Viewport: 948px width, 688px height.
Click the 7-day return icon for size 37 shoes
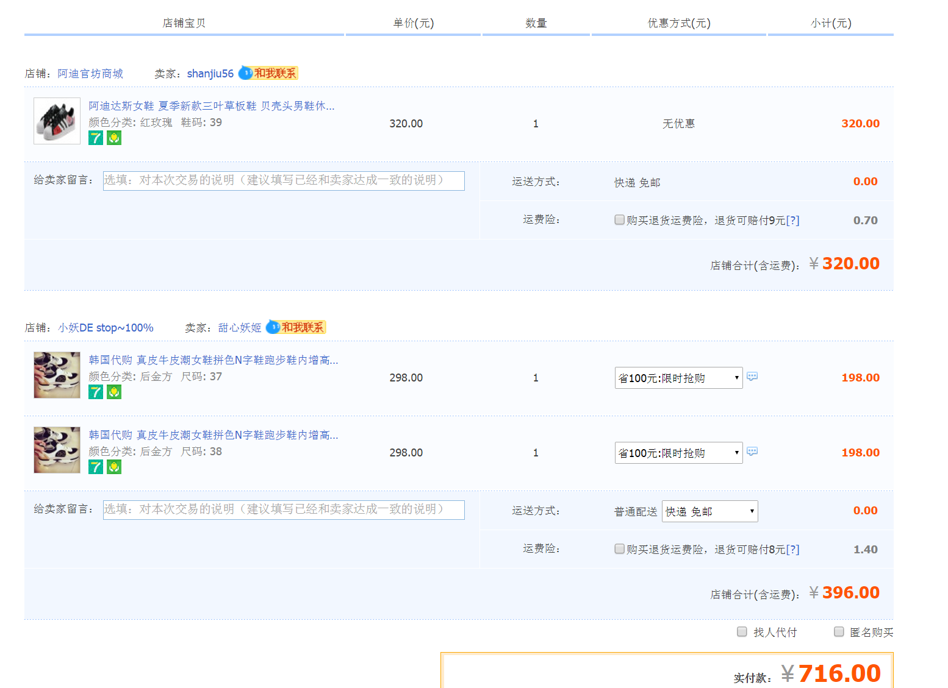point(96,392)
